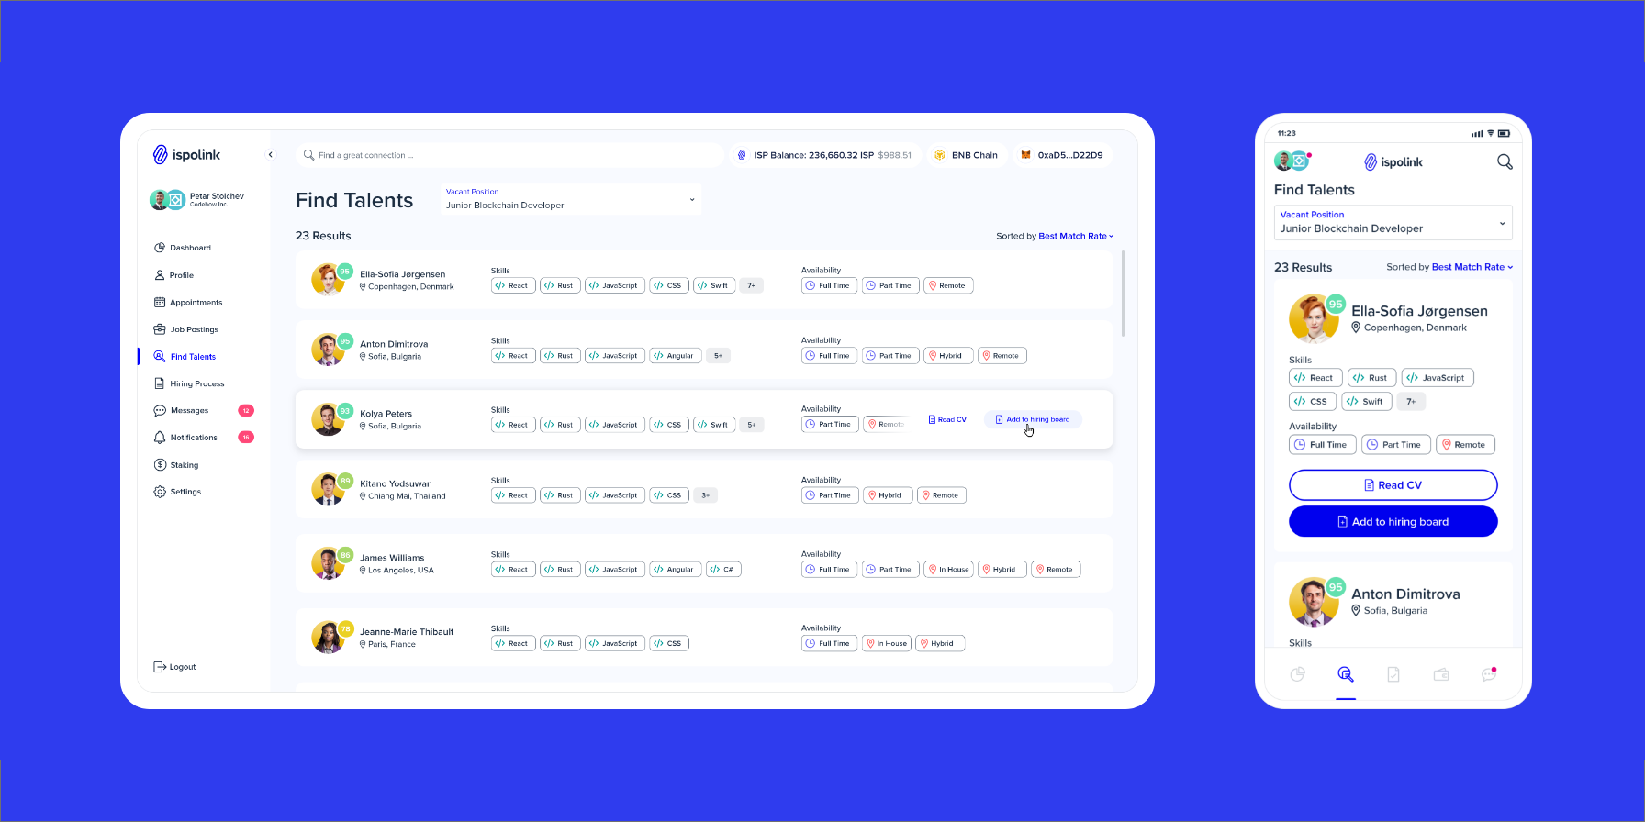Click ispolink logo in mobile header
The width and height of the screenshot is (1645, 822).
pyautogui.click(x=1393, y=161)
